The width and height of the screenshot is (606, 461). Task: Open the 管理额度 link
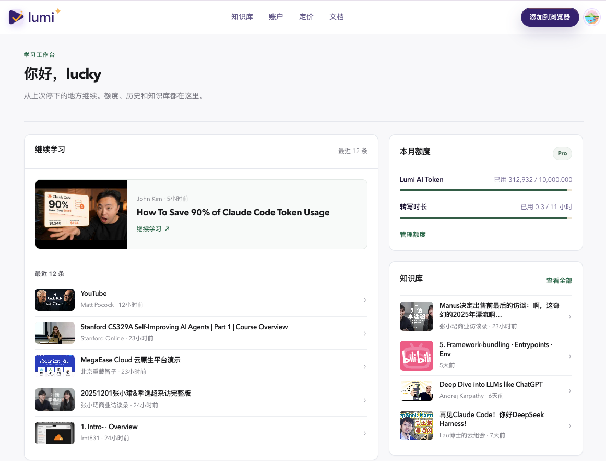click(x=412, y=235)
